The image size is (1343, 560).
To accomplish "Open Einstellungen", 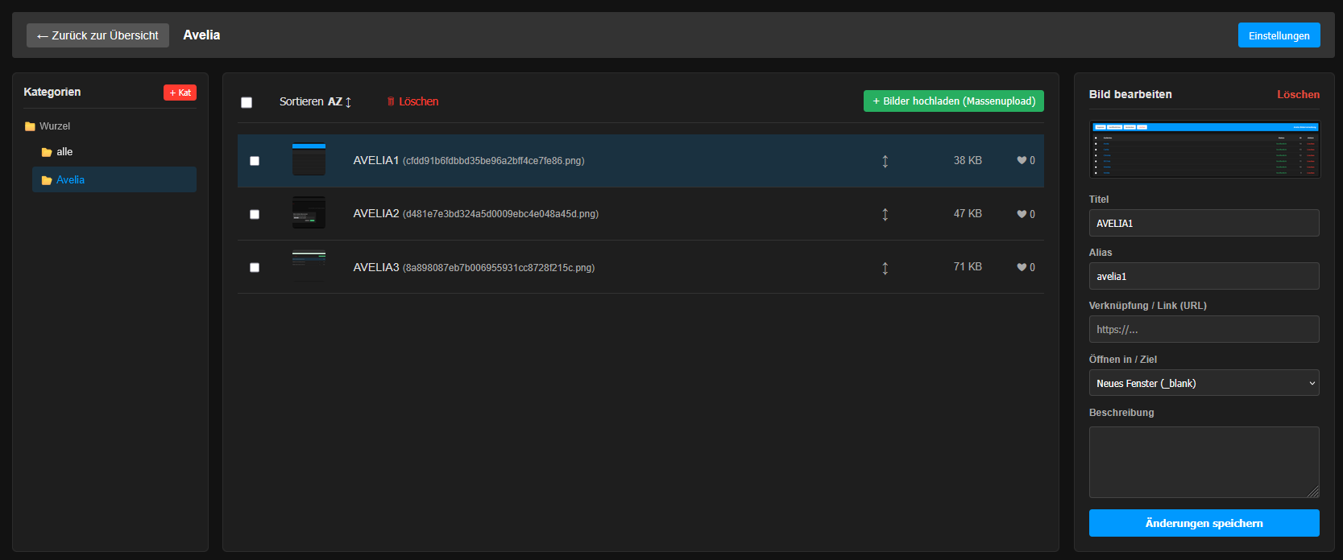I will tap(1279, 35).
